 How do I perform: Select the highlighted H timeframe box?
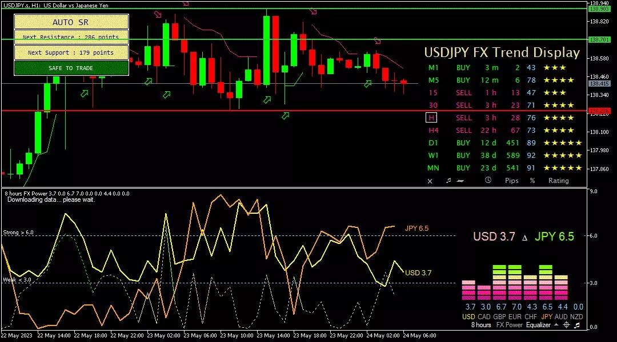pos(431,118)
